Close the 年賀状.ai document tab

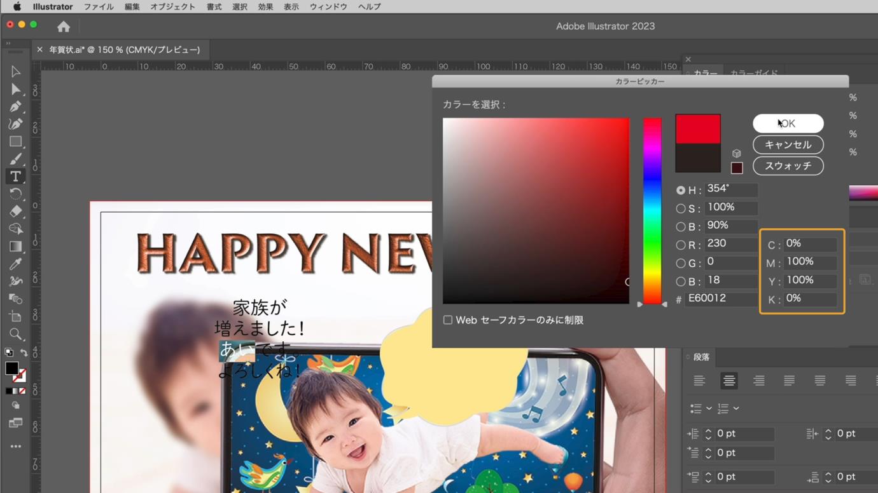pos(39,50)
